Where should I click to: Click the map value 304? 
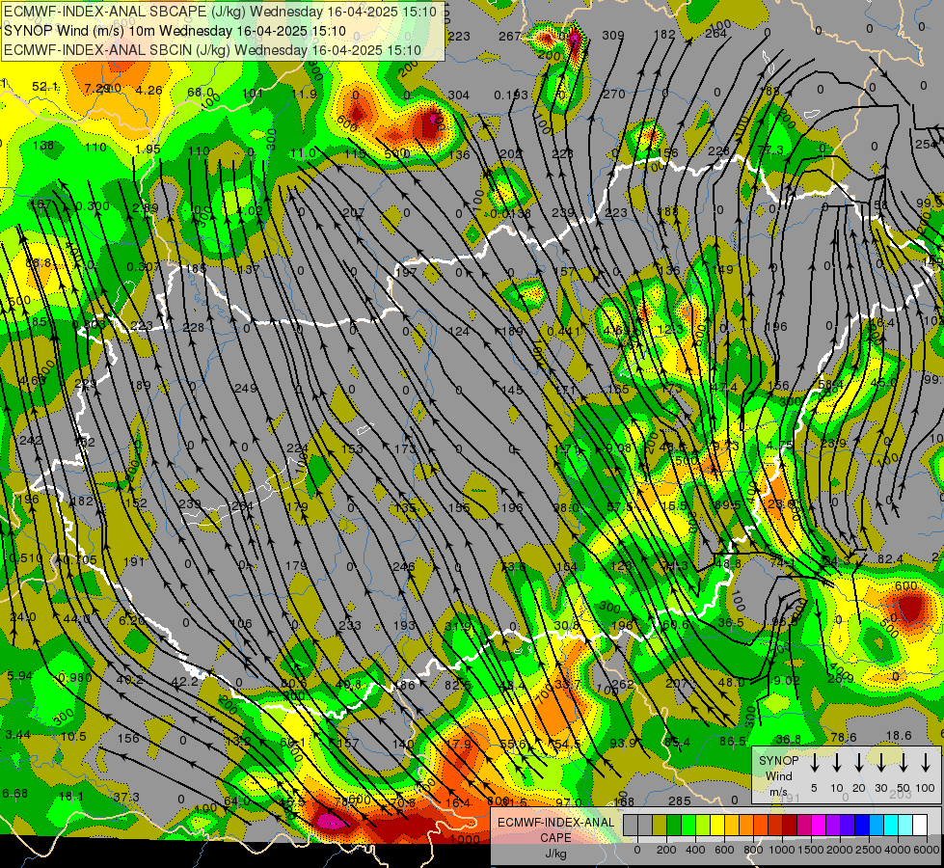point(459,95)
